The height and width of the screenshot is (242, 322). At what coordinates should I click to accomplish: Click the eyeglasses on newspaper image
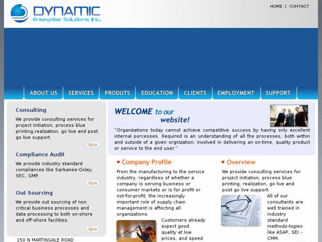pyautogui.click(x=241, y=210)
